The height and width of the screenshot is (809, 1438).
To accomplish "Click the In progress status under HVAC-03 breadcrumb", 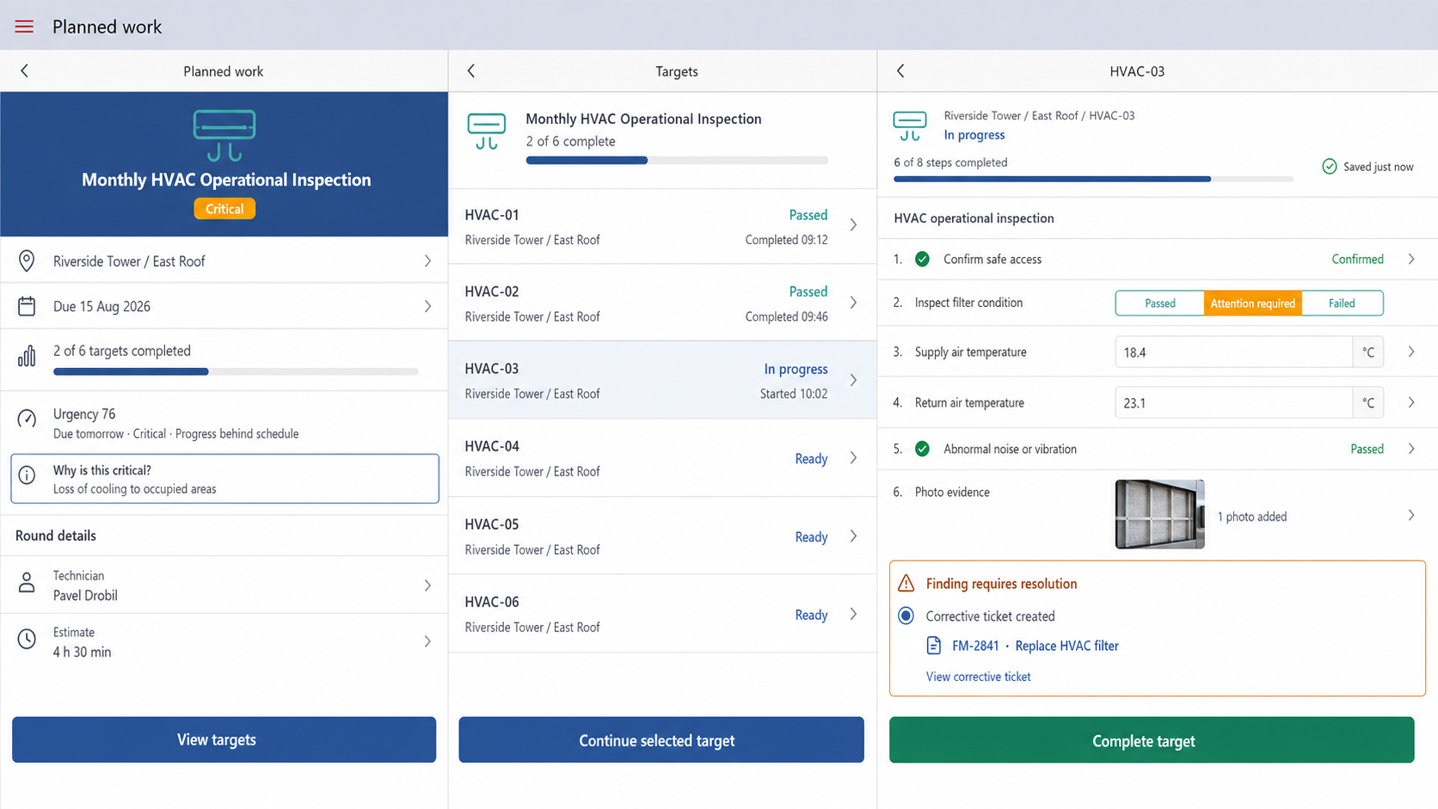I will pos(974,135).
